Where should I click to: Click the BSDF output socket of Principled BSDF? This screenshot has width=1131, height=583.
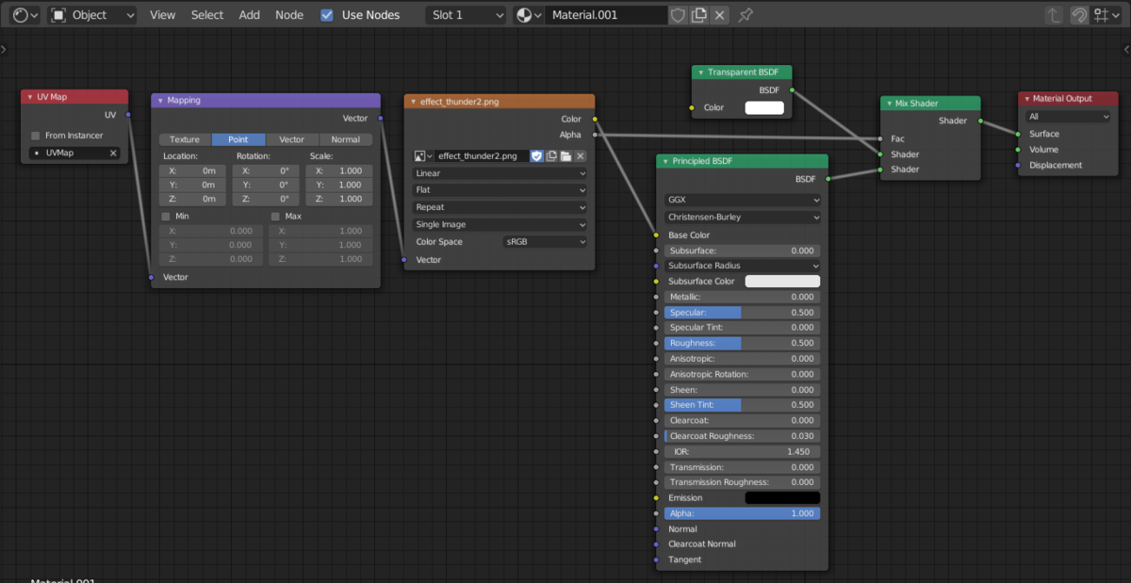(828, 178)
